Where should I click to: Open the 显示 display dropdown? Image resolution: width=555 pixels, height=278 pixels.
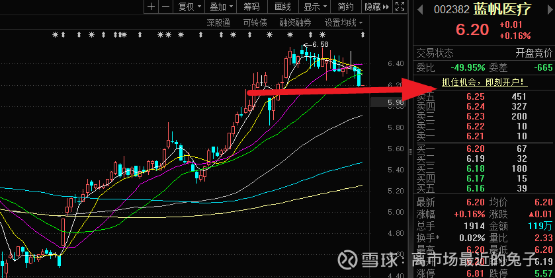click(x=315, y=7)
